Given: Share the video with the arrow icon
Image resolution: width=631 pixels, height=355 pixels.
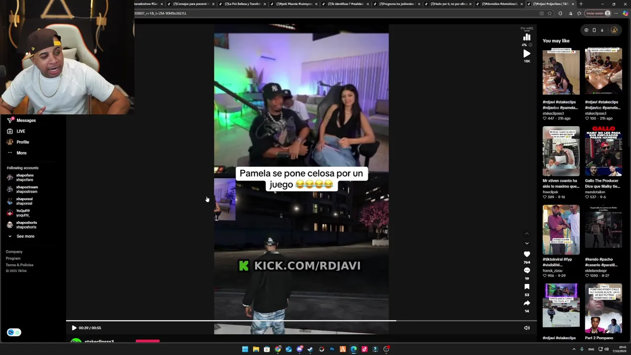Looking at the screenshot, I should (526, 303).
